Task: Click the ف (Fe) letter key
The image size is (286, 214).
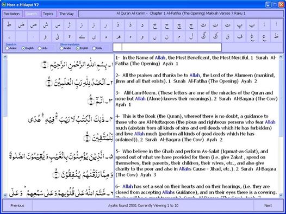Action: point(240,36)
